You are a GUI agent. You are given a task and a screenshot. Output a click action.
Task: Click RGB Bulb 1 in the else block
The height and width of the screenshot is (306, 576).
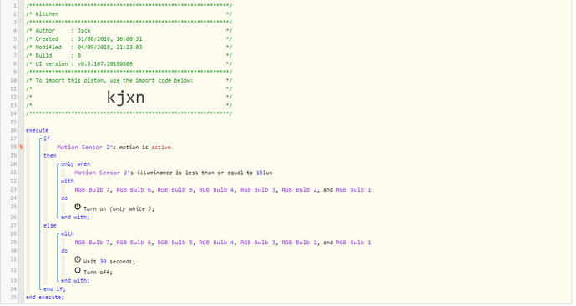[353, 243]
